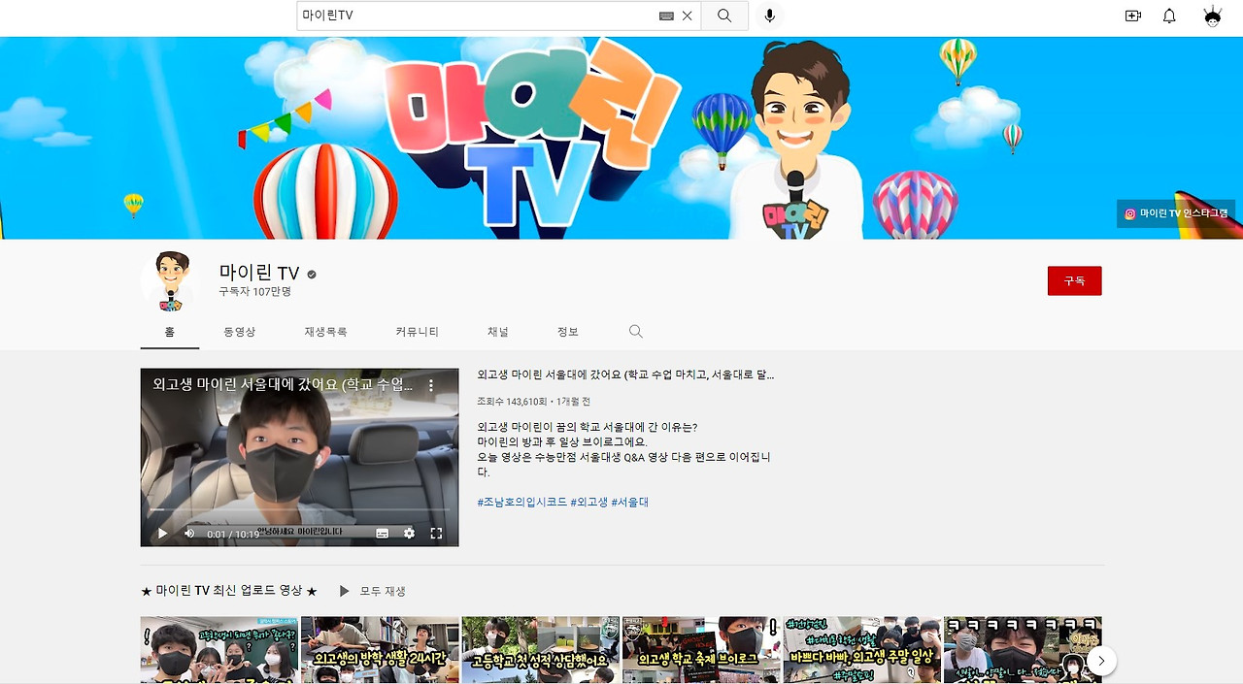Open the 채널 tab
Screen dimensions: 1243x684
[x=498, y=332]
